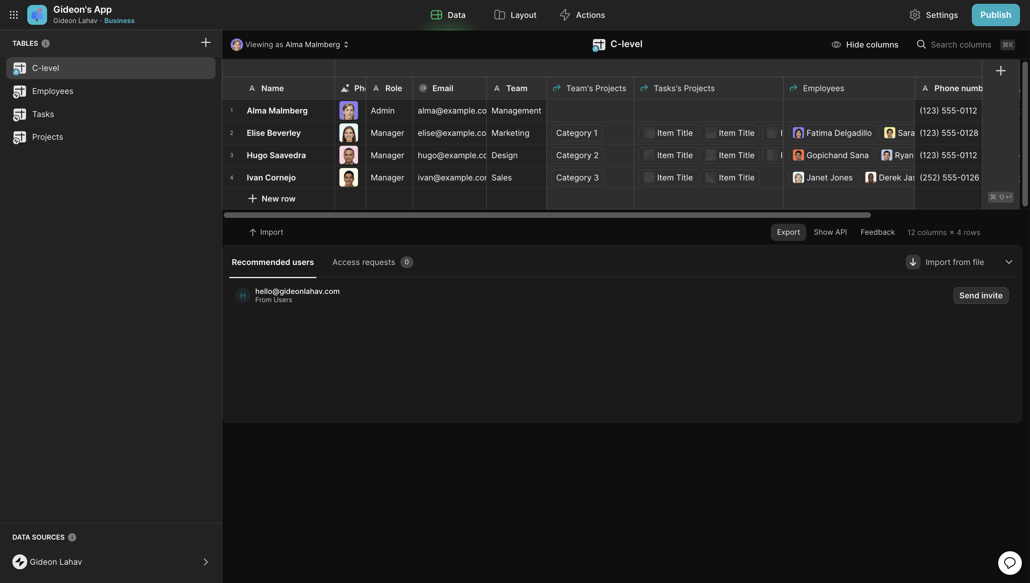Click the alma@example.com email cell
The width and height of the screenshot is (1030, 583).
pos(450,110)
